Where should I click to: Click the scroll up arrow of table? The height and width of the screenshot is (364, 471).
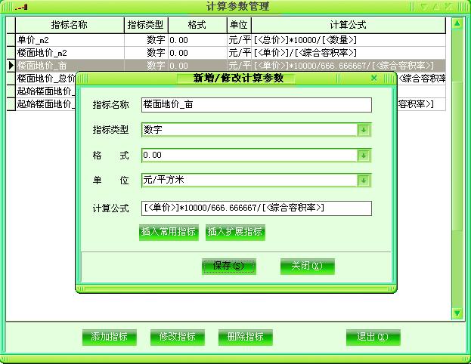tap(457, 23)
